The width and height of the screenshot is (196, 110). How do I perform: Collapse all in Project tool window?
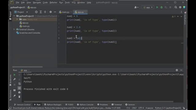(x=45, y=12)
